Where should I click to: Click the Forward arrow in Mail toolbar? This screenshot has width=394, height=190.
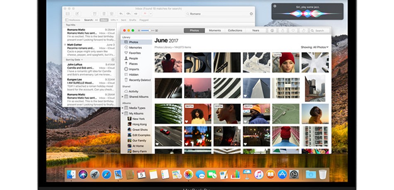(x=136, y=14)
